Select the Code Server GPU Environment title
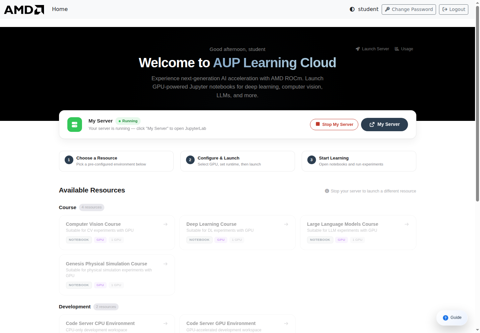Viewport: 480px width, 333px height. click(221, 324)
